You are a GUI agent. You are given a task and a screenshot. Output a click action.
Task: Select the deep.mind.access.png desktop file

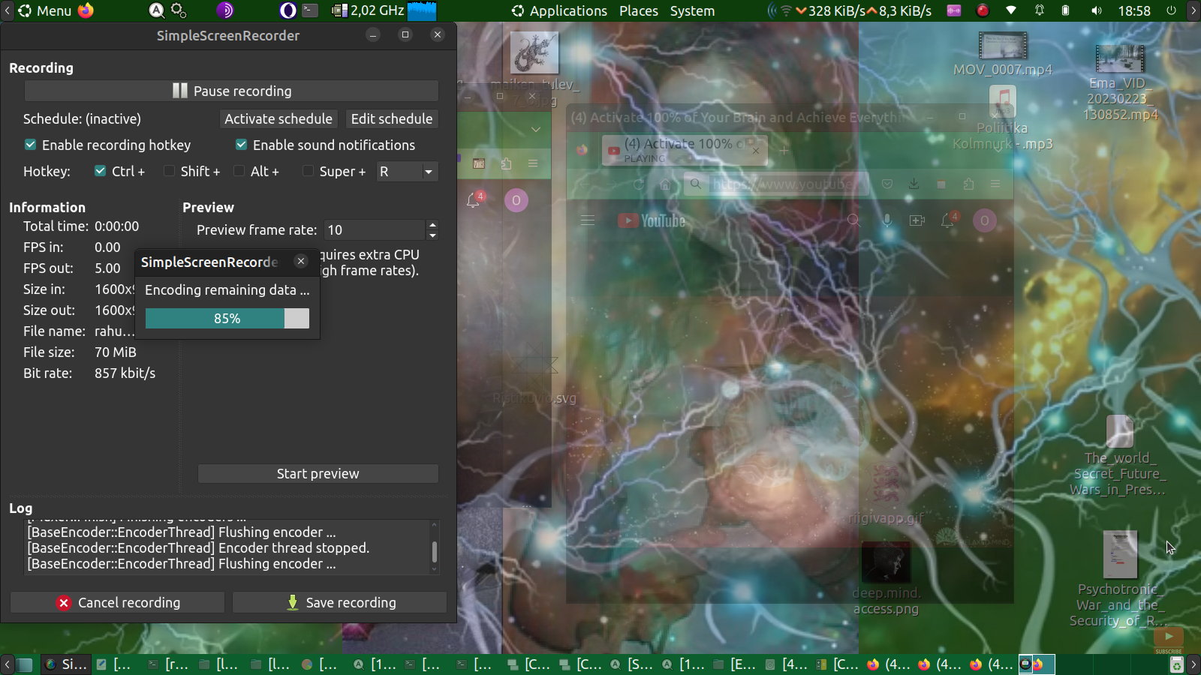click(886, 578)
